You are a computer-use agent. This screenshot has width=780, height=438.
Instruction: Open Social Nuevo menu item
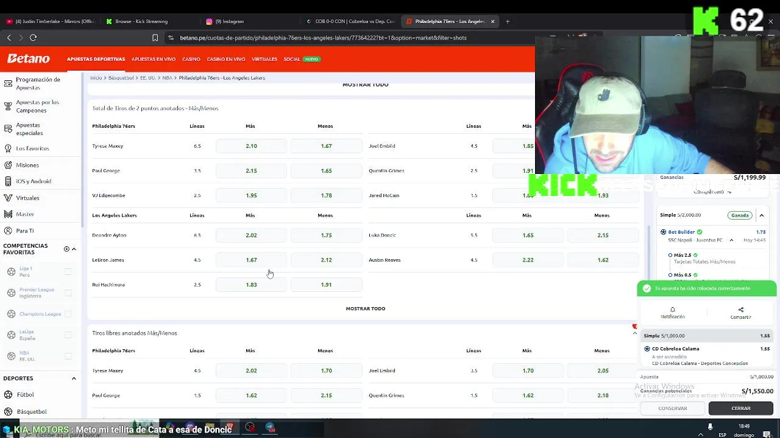click(302, 59)
